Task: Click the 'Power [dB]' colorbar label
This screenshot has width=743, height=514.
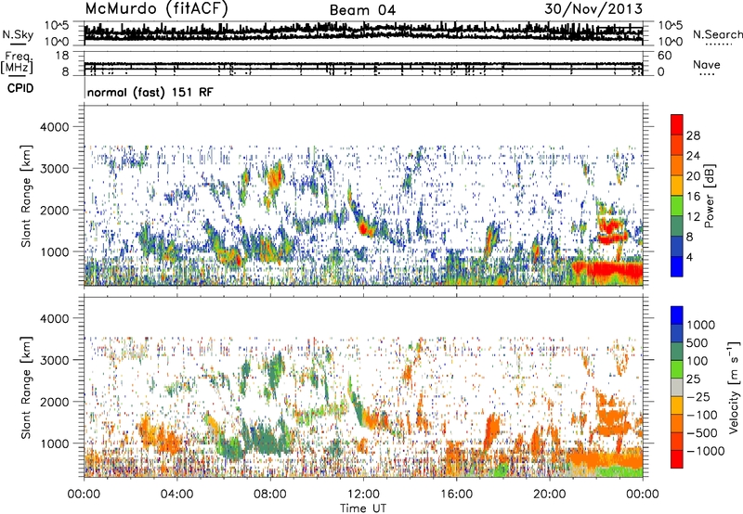Action: coord(709,196)
